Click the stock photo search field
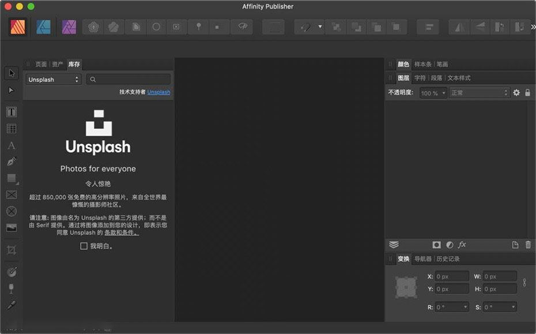Screen dimensions: 536x334 point(128,80)
